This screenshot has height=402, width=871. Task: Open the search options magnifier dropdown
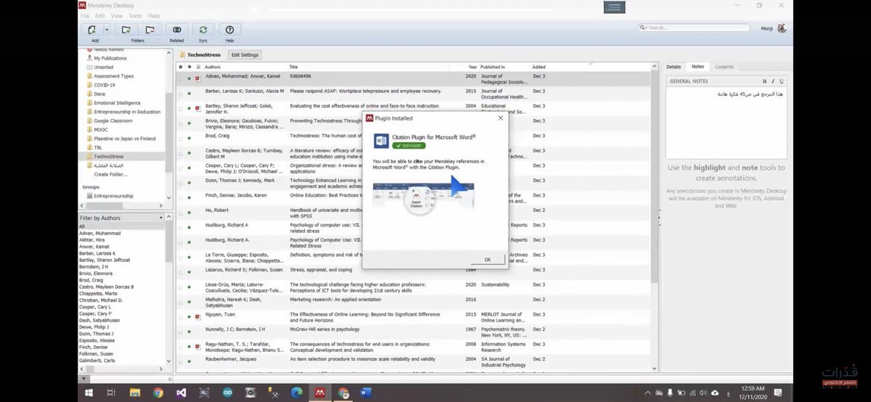644,28
